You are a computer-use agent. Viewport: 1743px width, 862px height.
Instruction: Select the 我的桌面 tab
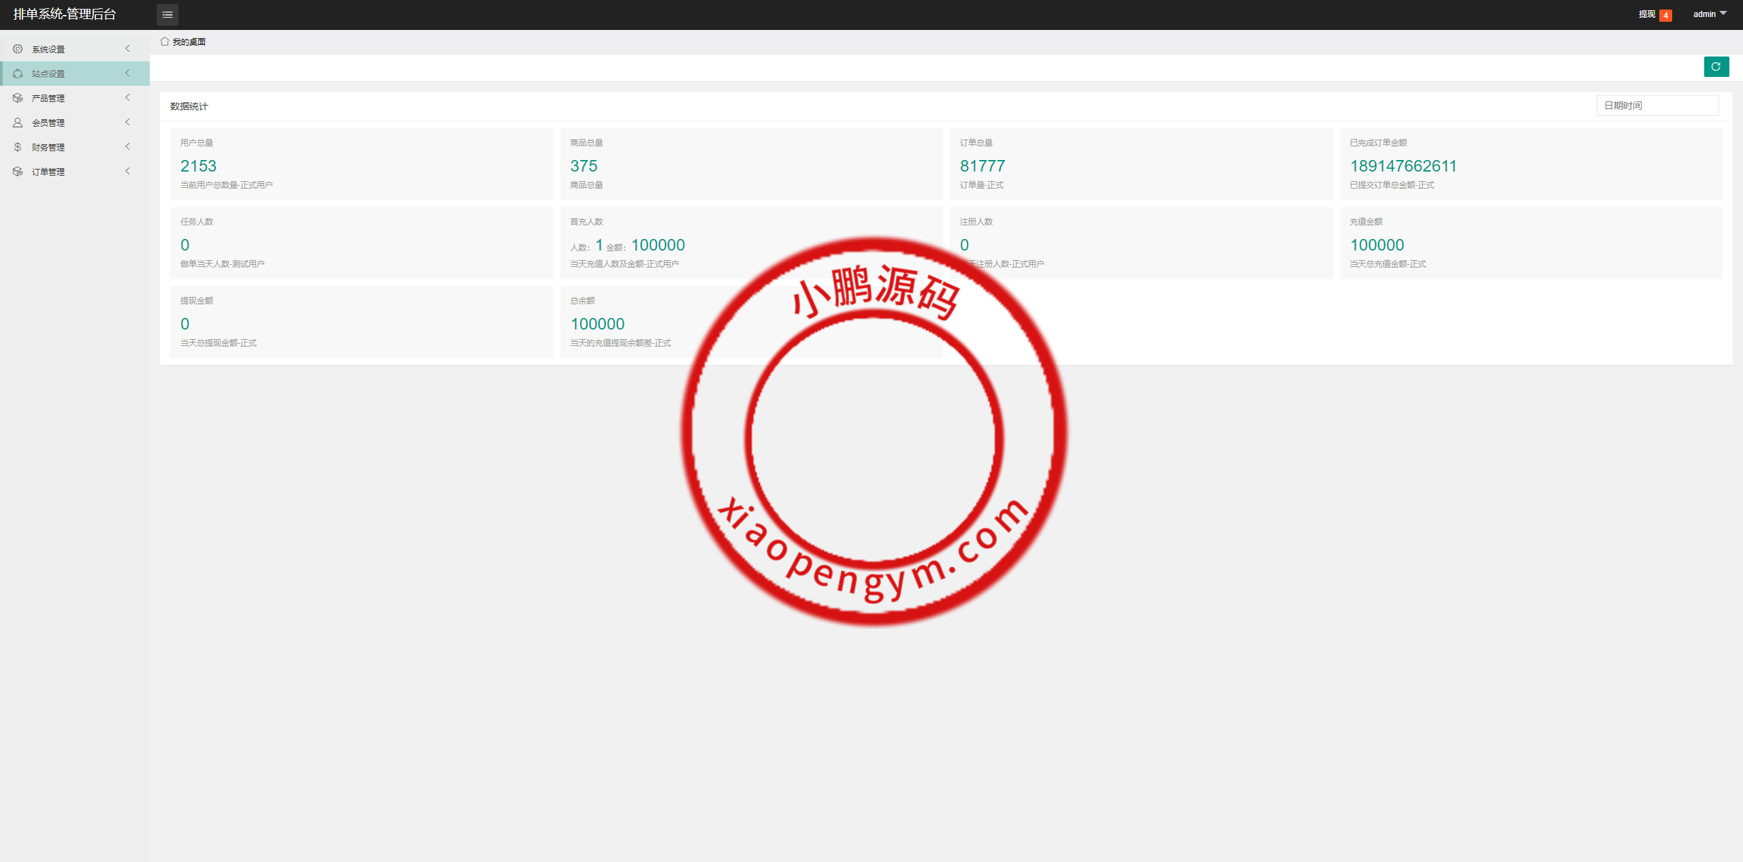coord(189,42)
